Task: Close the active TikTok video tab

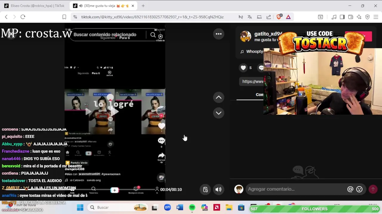Action: tap(133, 6)
